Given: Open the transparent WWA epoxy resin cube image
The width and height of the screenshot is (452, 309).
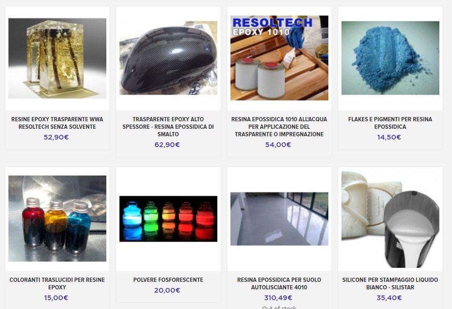Looking at the screenshot, I should point(57,58).
